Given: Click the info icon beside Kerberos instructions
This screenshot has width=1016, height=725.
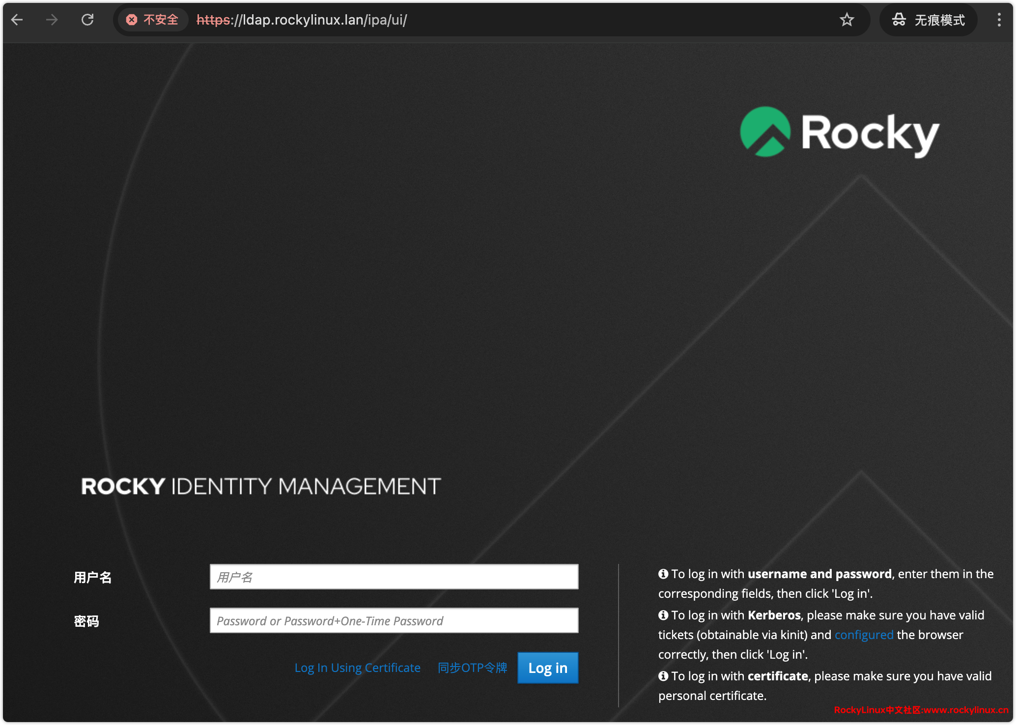Looking at the screenshot, I should click(x=663, y=615).
